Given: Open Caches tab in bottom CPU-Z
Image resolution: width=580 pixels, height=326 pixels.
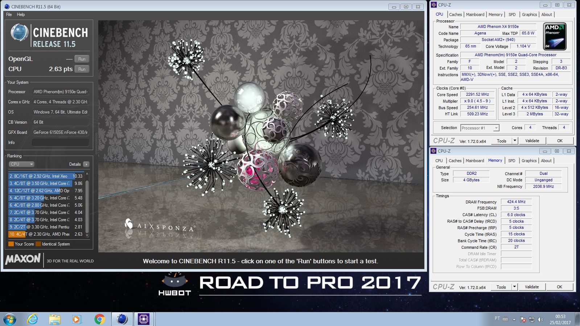Looking at the screenshot, I should (455, 161).
